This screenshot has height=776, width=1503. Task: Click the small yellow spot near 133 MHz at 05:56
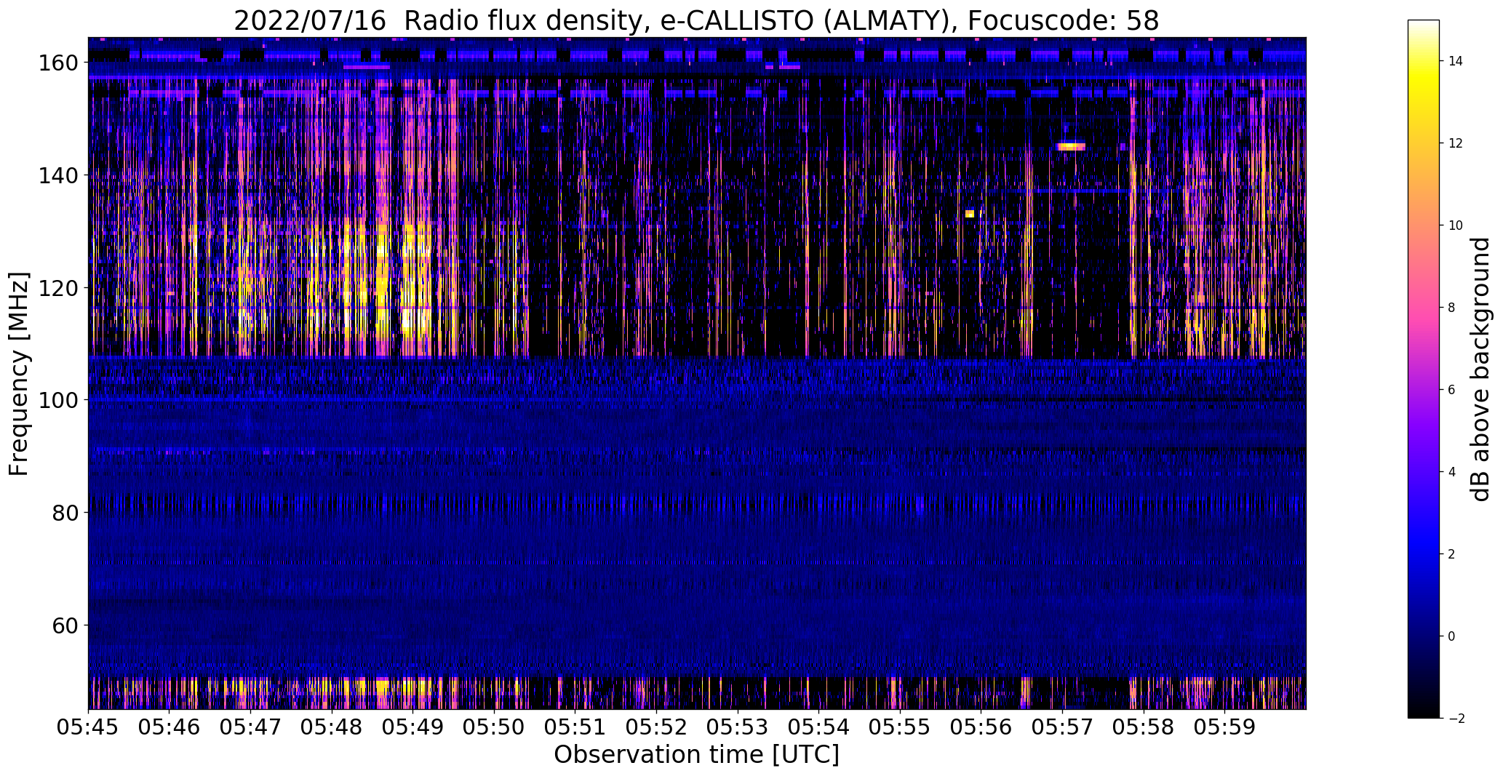970,214
